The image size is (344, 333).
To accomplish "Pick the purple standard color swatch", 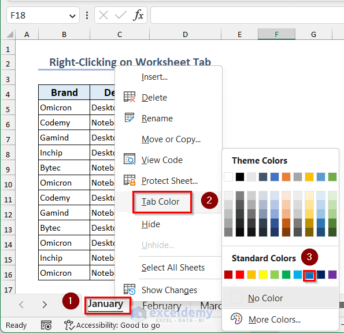I will (x=332, y=275).
